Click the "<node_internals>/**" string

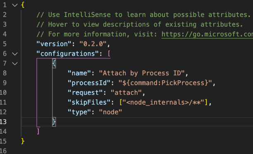[163, 102]
